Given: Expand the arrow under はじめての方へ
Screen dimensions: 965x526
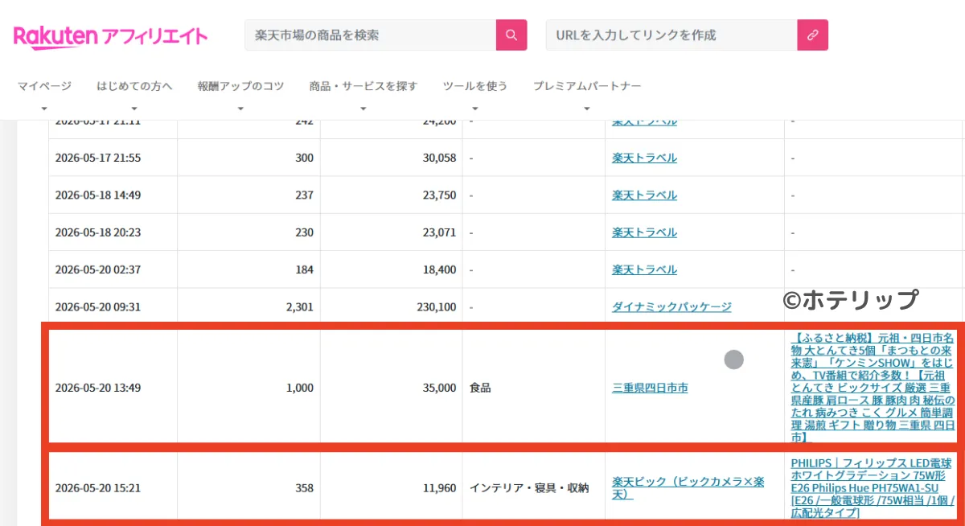Looking at the screenshot, I should (x=134, y=109).
